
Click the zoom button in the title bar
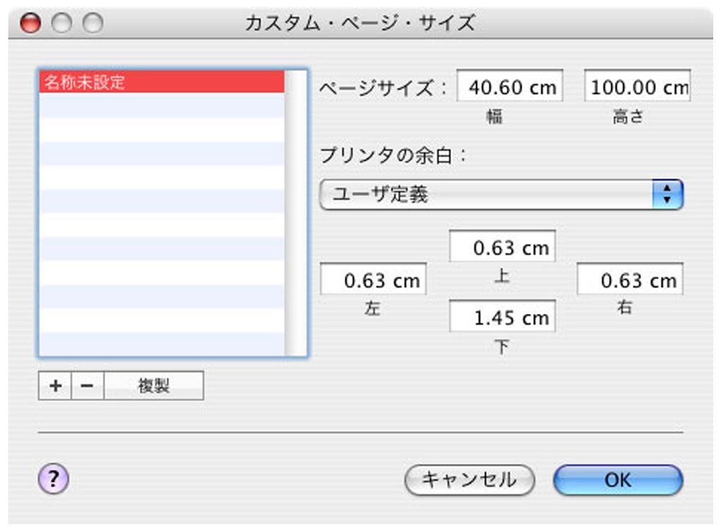point(92,23)
